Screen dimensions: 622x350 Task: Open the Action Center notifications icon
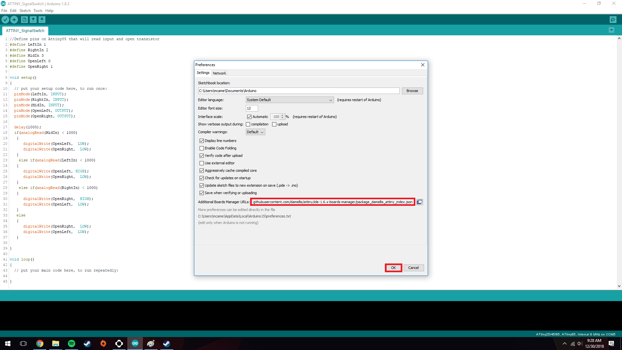[x=611, y=344]
